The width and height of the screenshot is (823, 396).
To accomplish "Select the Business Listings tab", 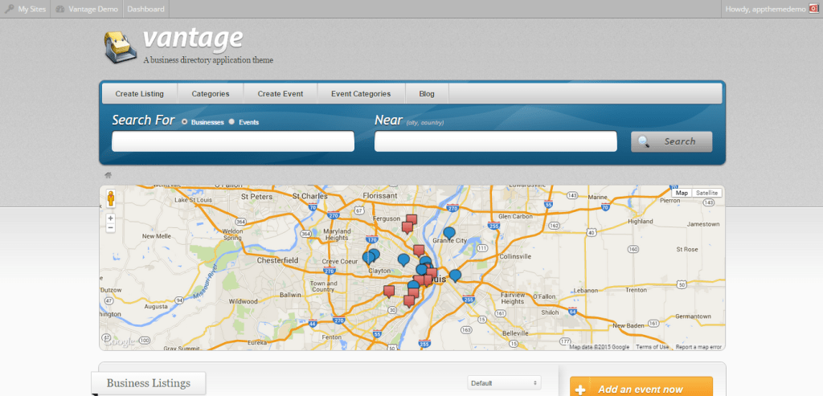I will [149, 383].
